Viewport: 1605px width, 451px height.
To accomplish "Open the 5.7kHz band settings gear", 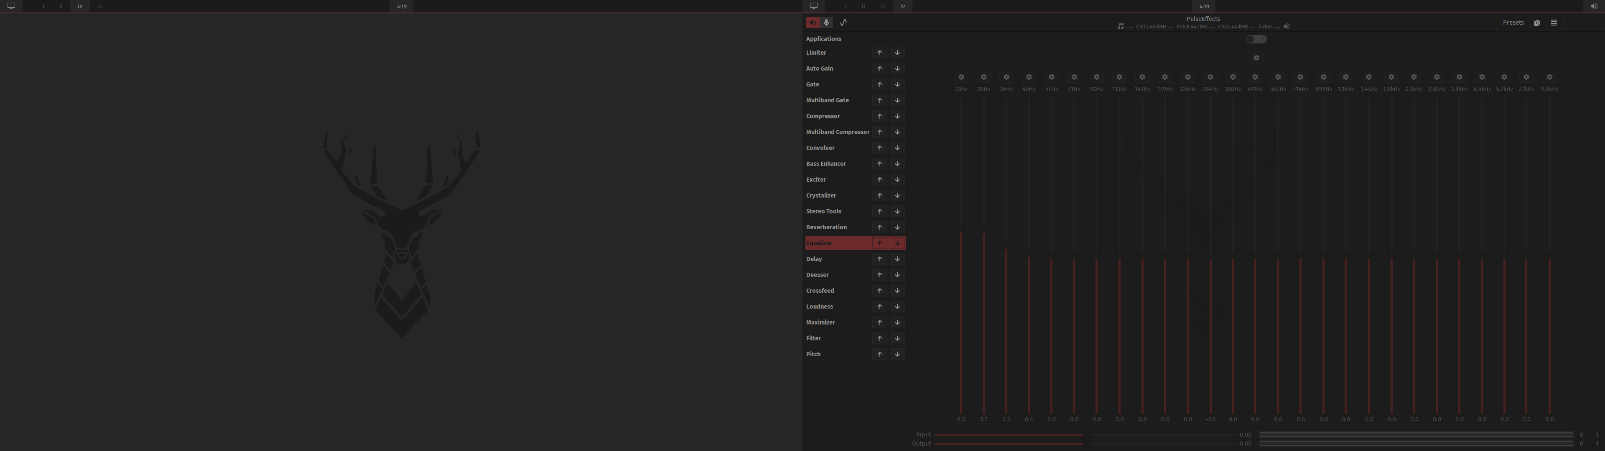I will click(x=1504, y=77).
